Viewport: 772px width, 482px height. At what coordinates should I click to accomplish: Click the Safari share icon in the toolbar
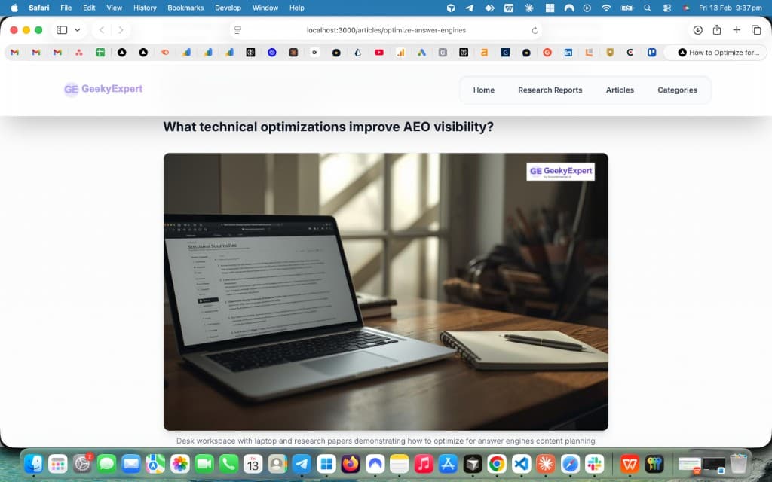tap(717, 30)
